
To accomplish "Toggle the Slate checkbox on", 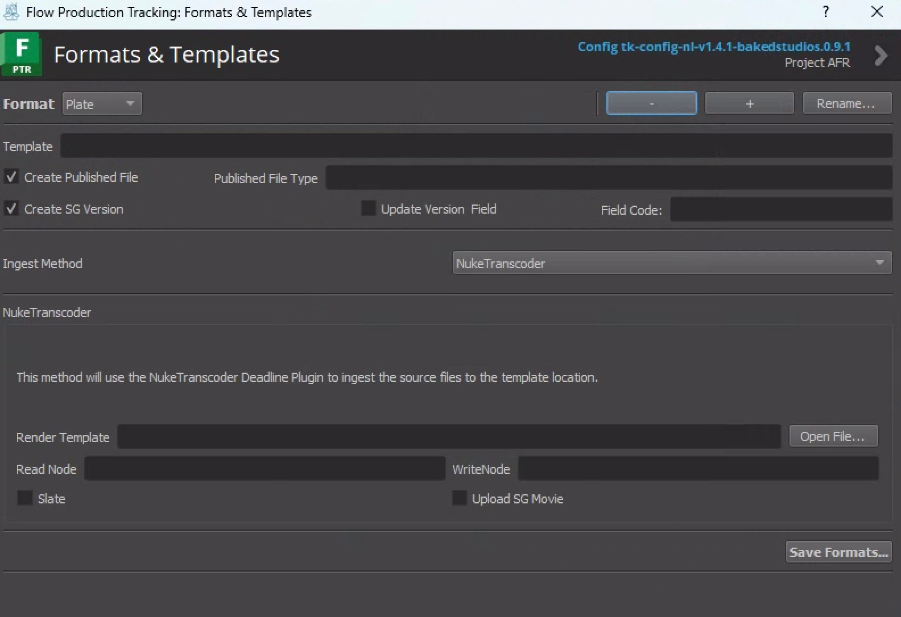I will pyautogui.click(x=25, y=498).
